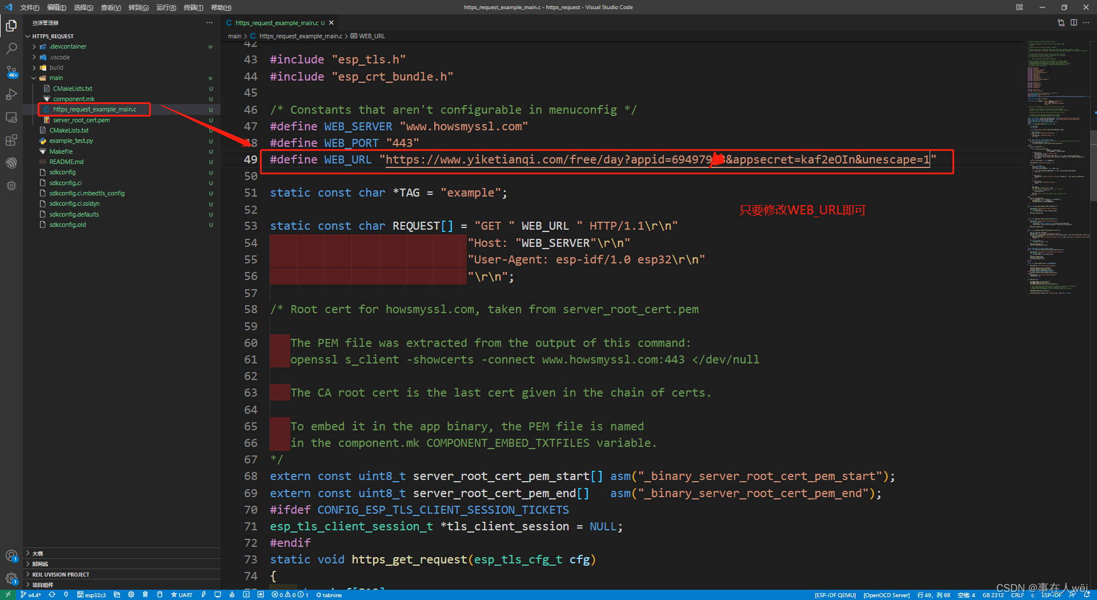This screenshot has width=1097, height=600.
Task: Click the build project icon in status bar
Action: pyautogui.click(x=160, y=595)
